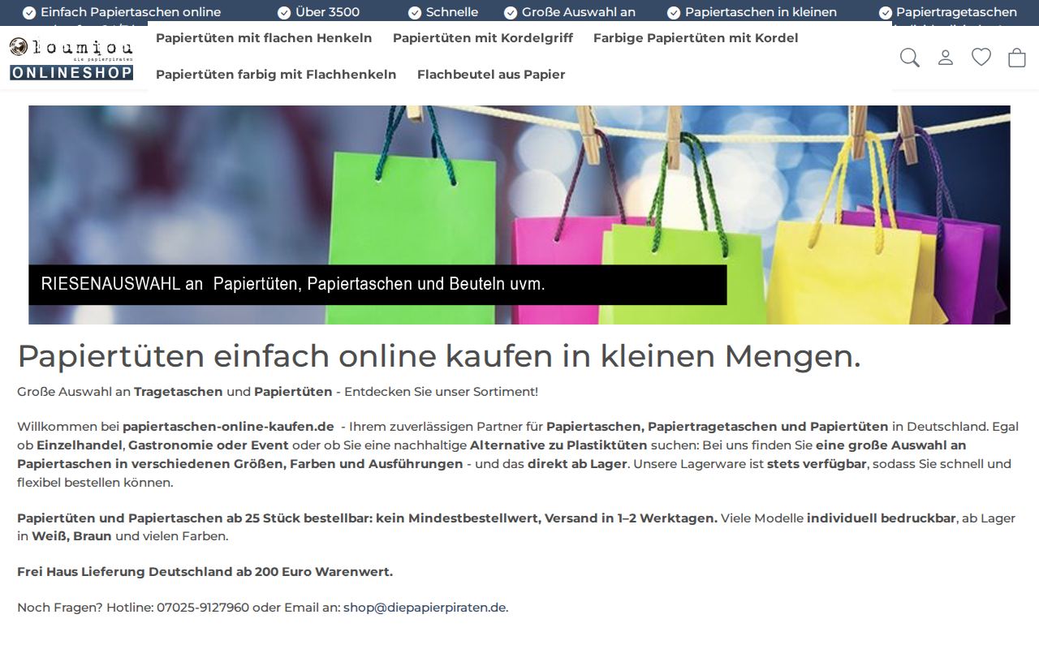Click checkmark icon beside 'Einfach Papiertaschen online'
The height and width of the screenshot is (649, 1039).
[29, 12]
